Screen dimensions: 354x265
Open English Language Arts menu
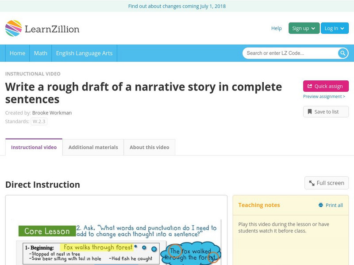[84, 53]
